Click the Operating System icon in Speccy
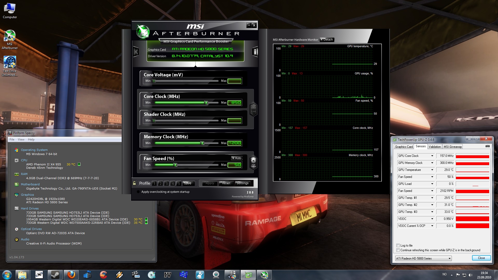 (17, 150)
